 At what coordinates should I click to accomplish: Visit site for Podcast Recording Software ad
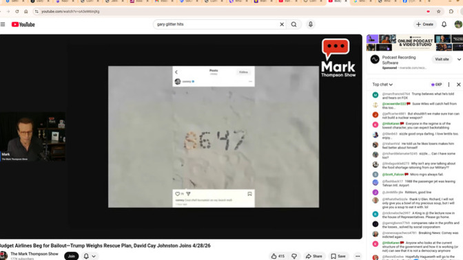click(442, 59)
